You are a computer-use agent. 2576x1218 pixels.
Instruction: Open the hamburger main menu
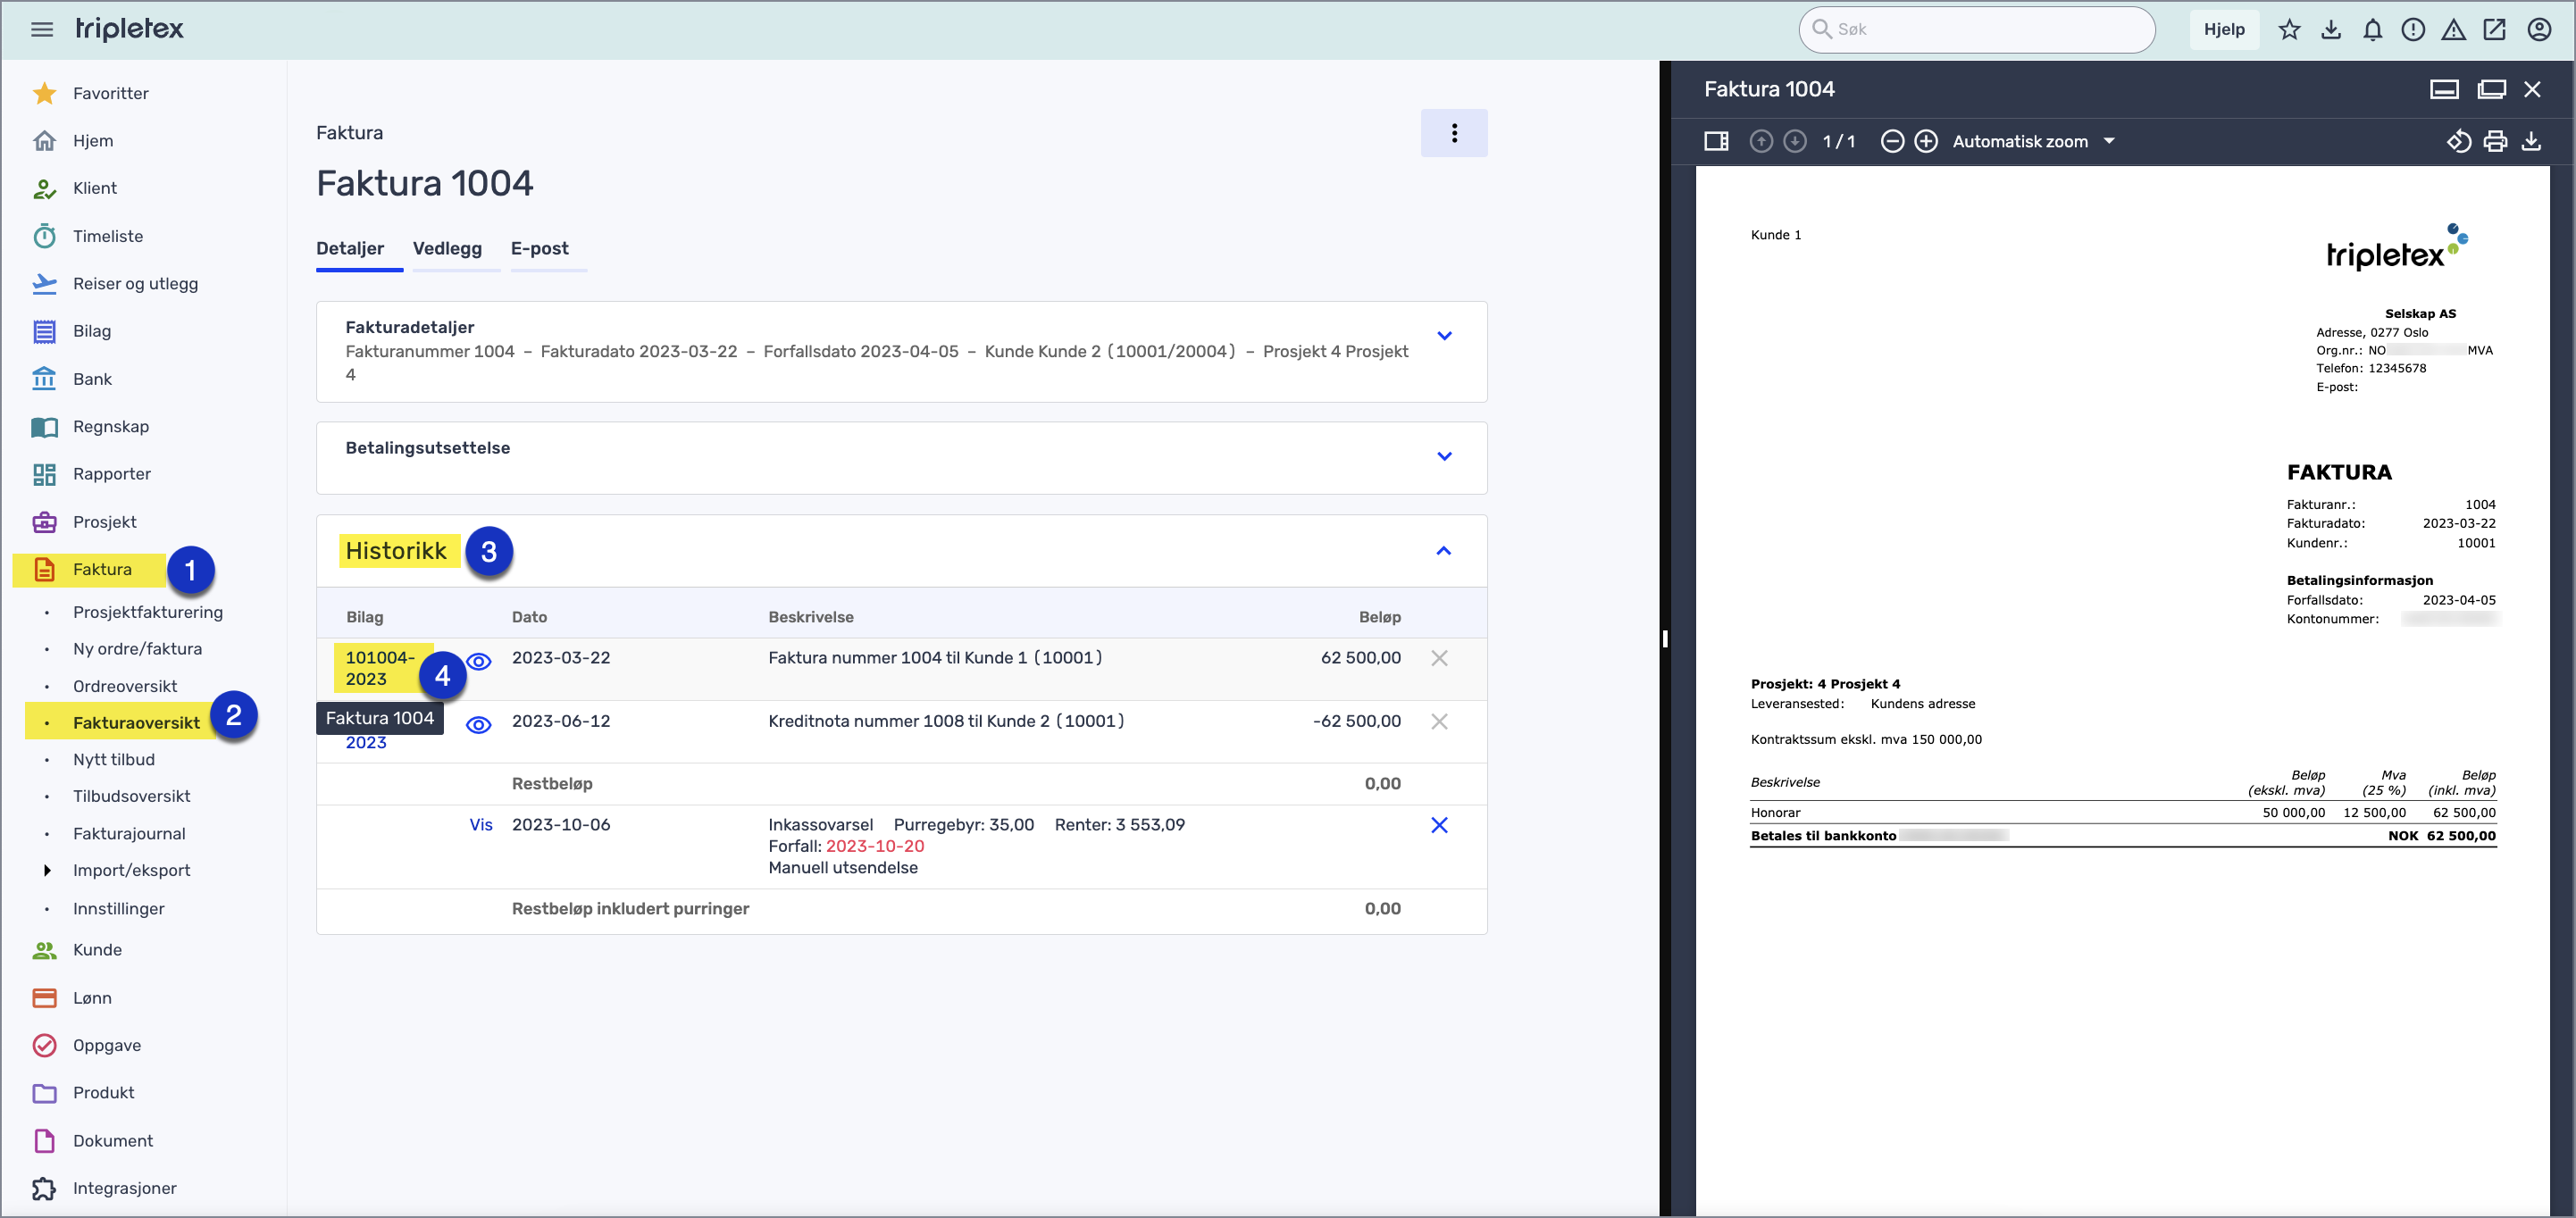click(41, 29)
